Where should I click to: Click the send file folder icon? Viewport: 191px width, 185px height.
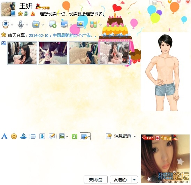click(x=36, y=24)
